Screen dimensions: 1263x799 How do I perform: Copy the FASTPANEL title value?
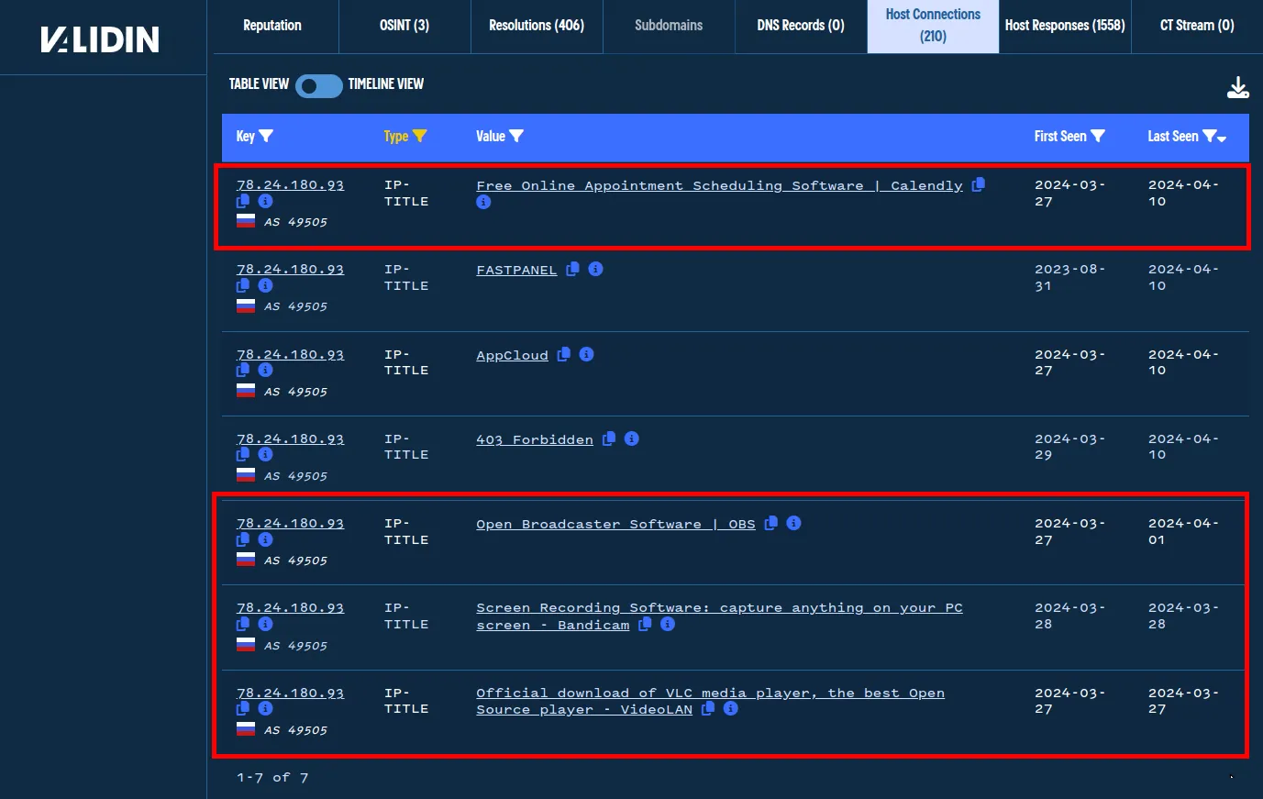(572, 269)
